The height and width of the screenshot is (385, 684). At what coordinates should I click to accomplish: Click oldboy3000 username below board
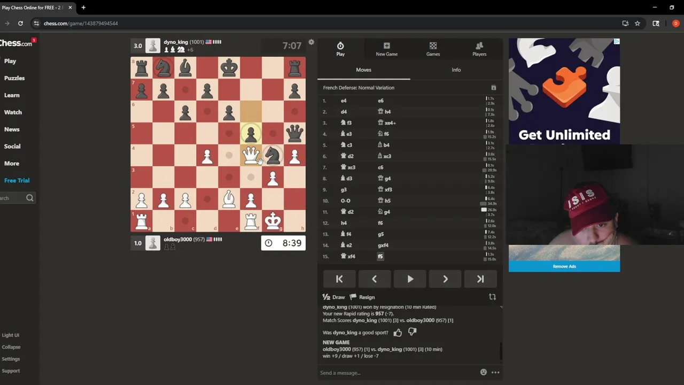point(177,240)
